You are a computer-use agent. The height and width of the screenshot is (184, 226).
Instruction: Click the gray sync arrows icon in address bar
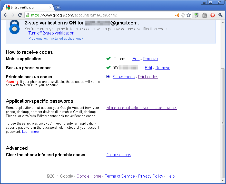pyautogui.click(x=183, y=15)
